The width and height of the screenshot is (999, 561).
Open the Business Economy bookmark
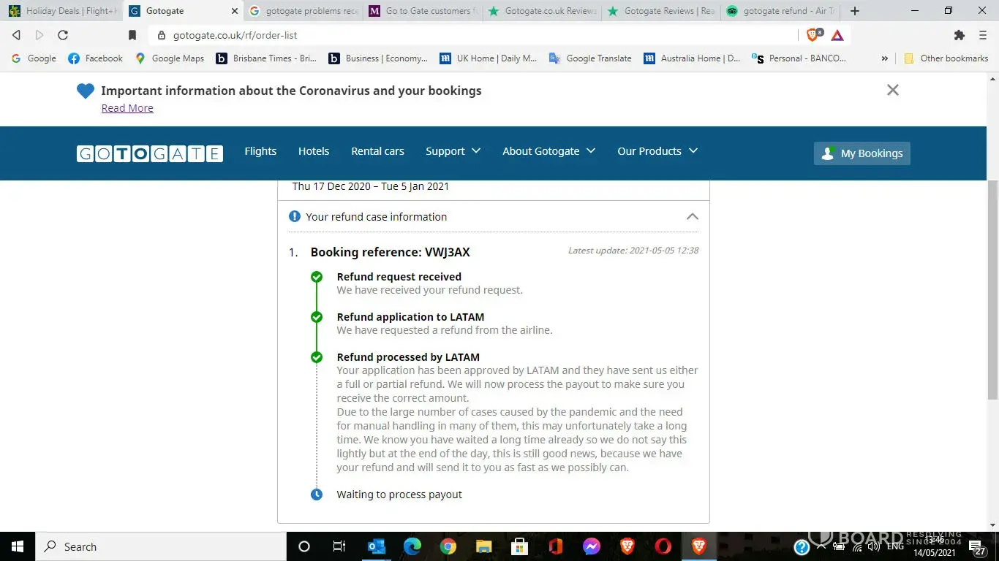point(378,58)
